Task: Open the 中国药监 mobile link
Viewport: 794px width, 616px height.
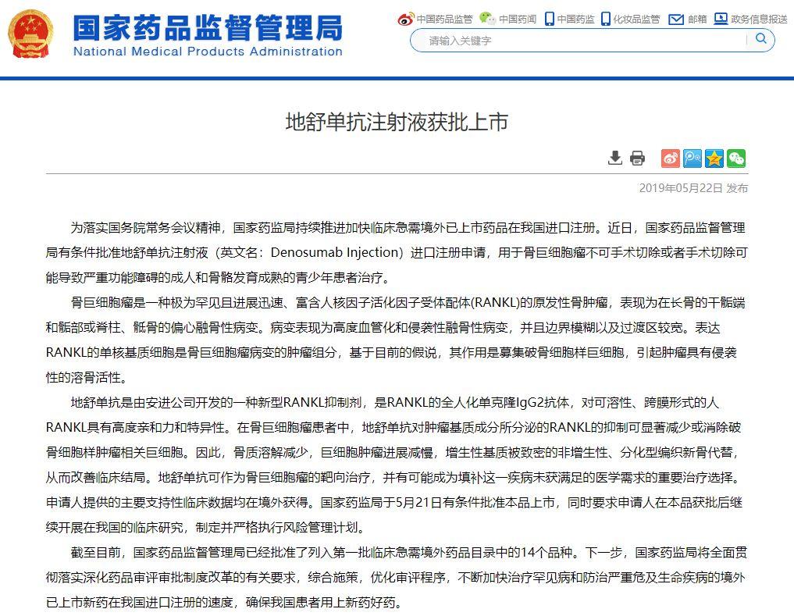Action: [x=575, y=20]
